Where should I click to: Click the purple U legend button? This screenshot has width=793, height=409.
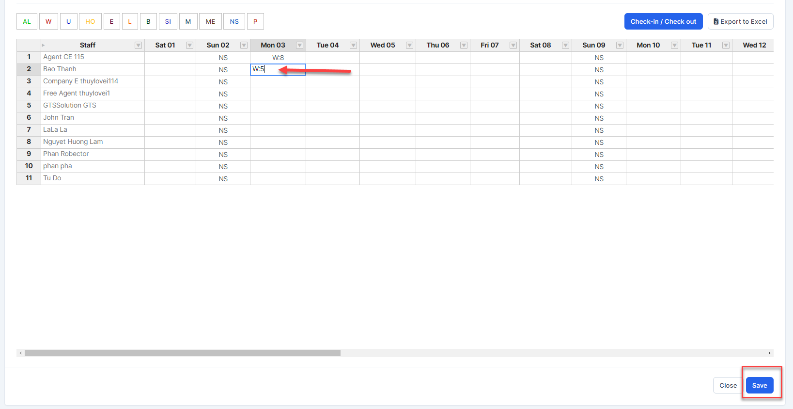tap(68, 21)
